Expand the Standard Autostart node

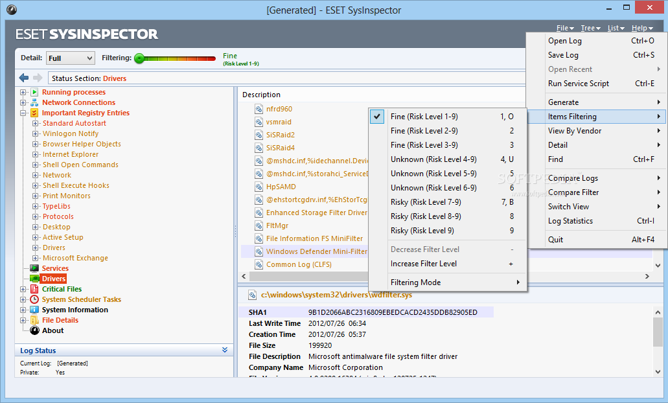point(36,123)
